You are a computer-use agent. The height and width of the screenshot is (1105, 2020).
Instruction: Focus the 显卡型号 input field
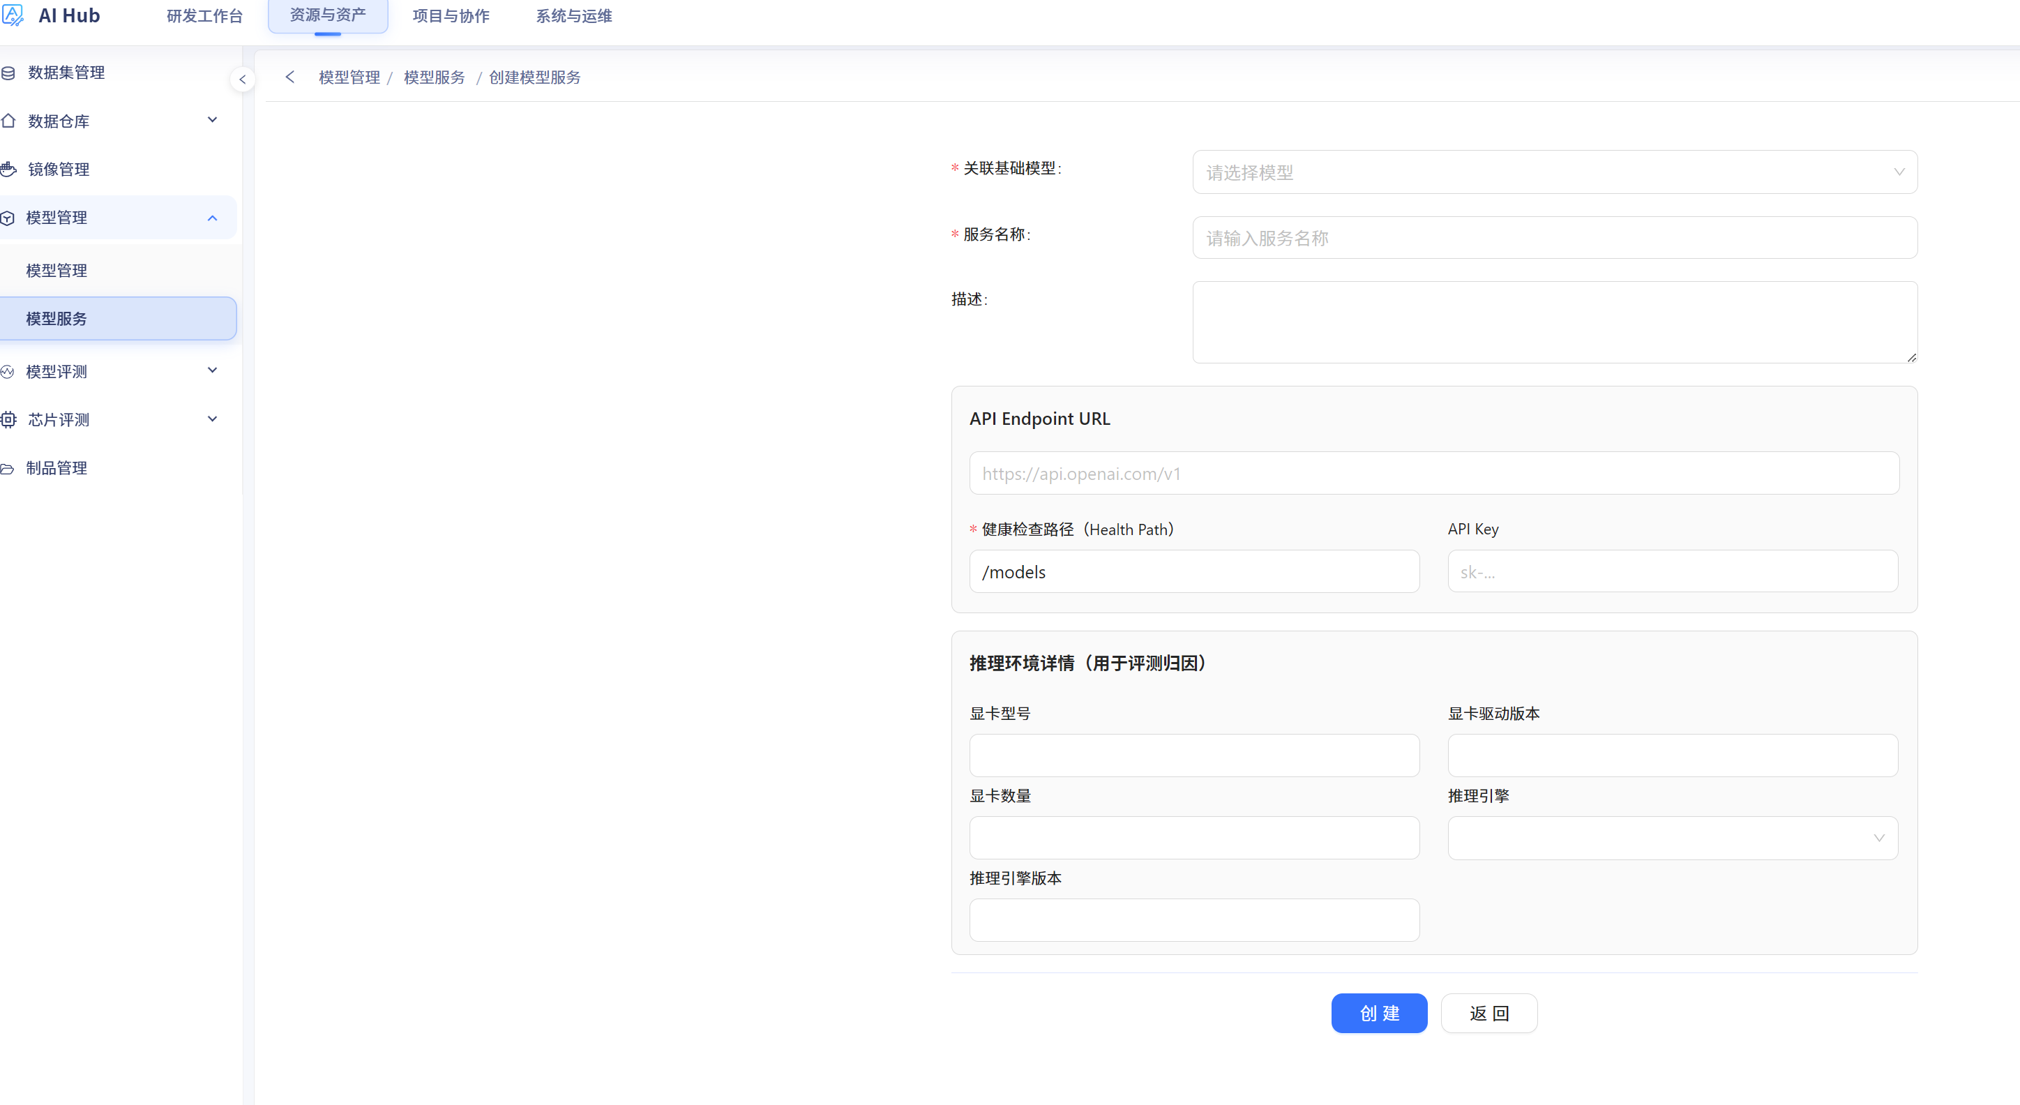pyautogui.click(x=1193, y=756)
